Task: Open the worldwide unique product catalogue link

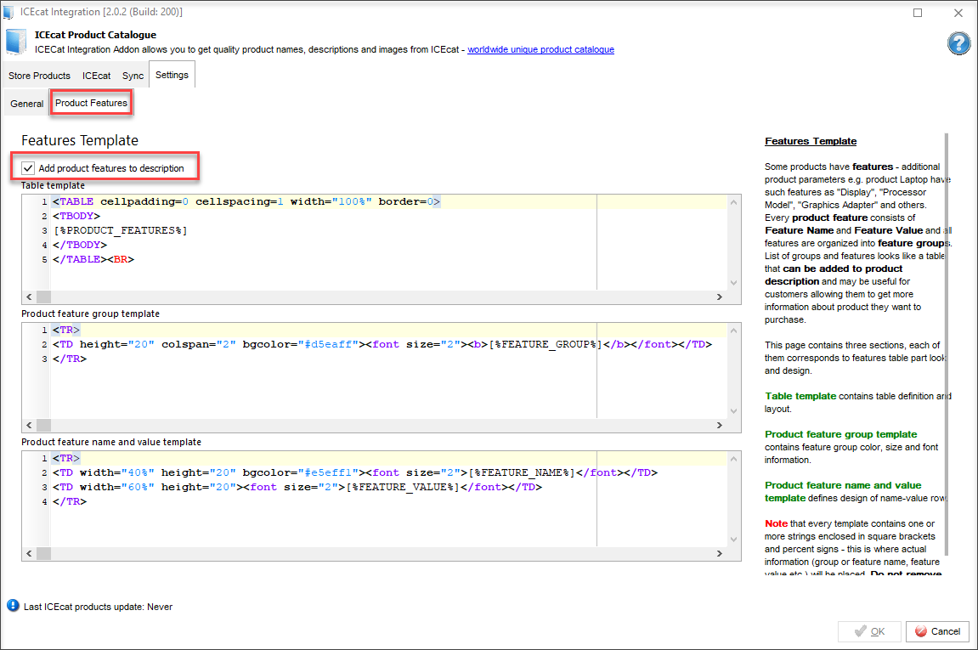Action: tap(540, 49)
